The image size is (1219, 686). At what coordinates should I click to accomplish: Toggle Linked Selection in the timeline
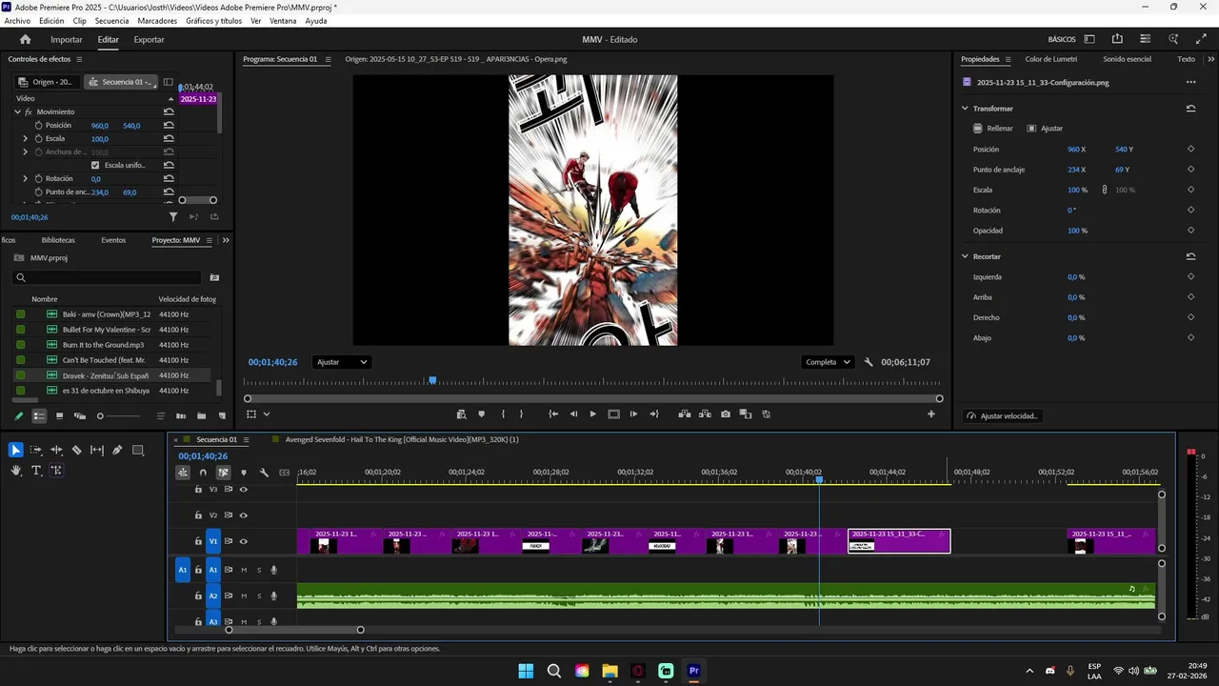223,473
